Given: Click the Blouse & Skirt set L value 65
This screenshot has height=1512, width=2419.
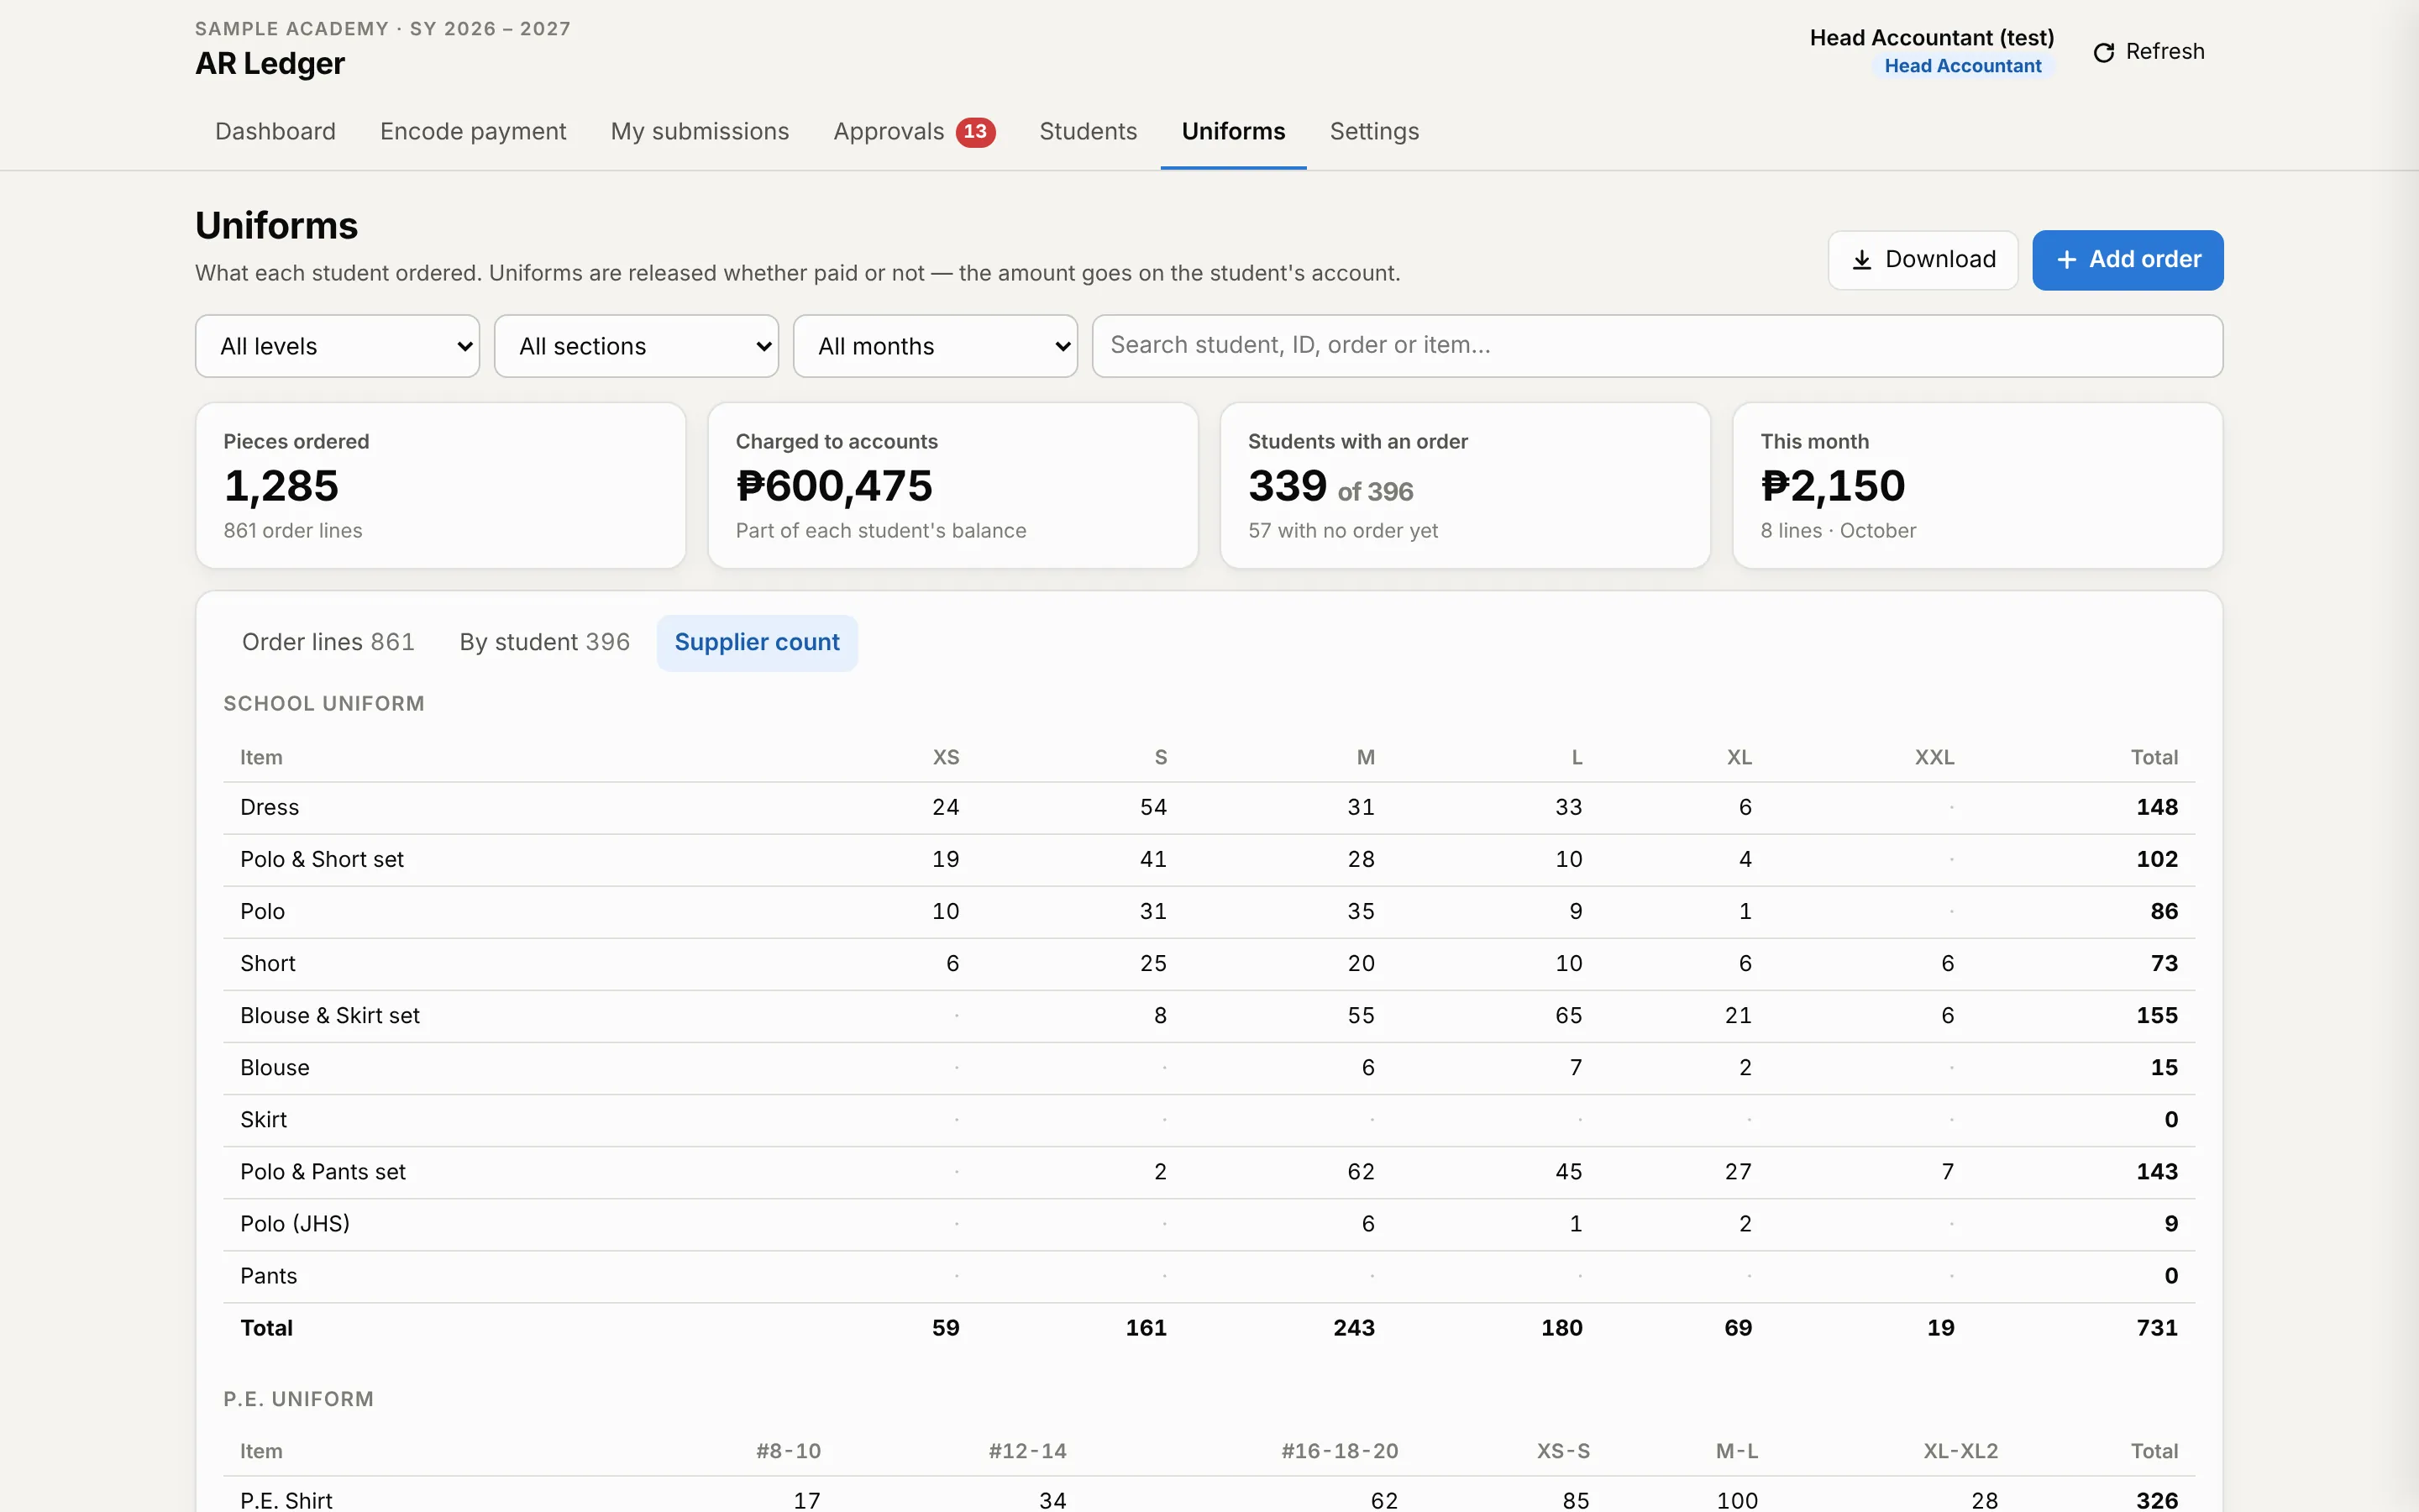Looking at the screenshot, I should point(1568,1016).
